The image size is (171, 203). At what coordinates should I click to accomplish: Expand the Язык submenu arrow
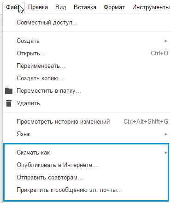coord(166,134)
